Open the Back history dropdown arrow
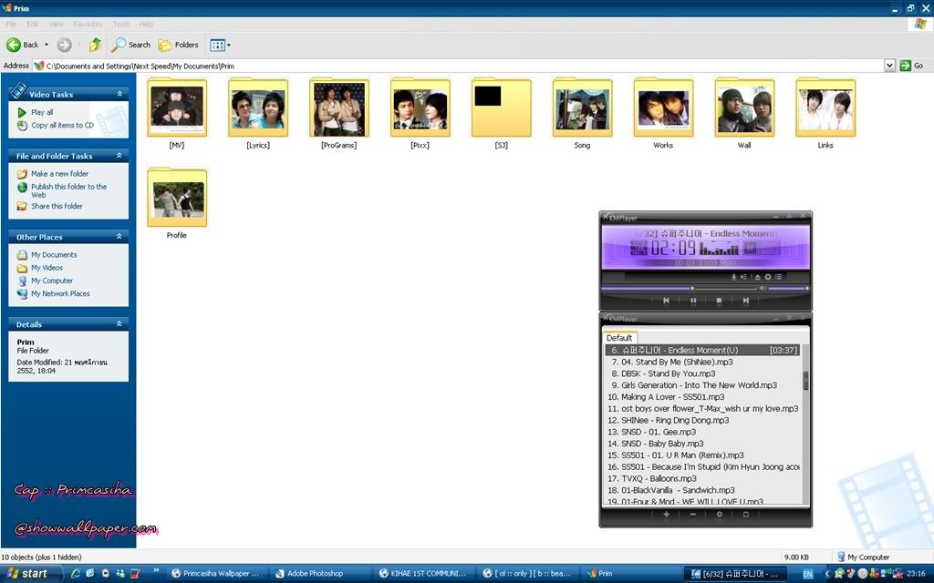 click(47, 45)
